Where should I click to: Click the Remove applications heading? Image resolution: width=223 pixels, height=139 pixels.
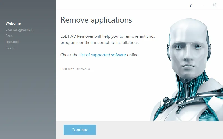96,20
